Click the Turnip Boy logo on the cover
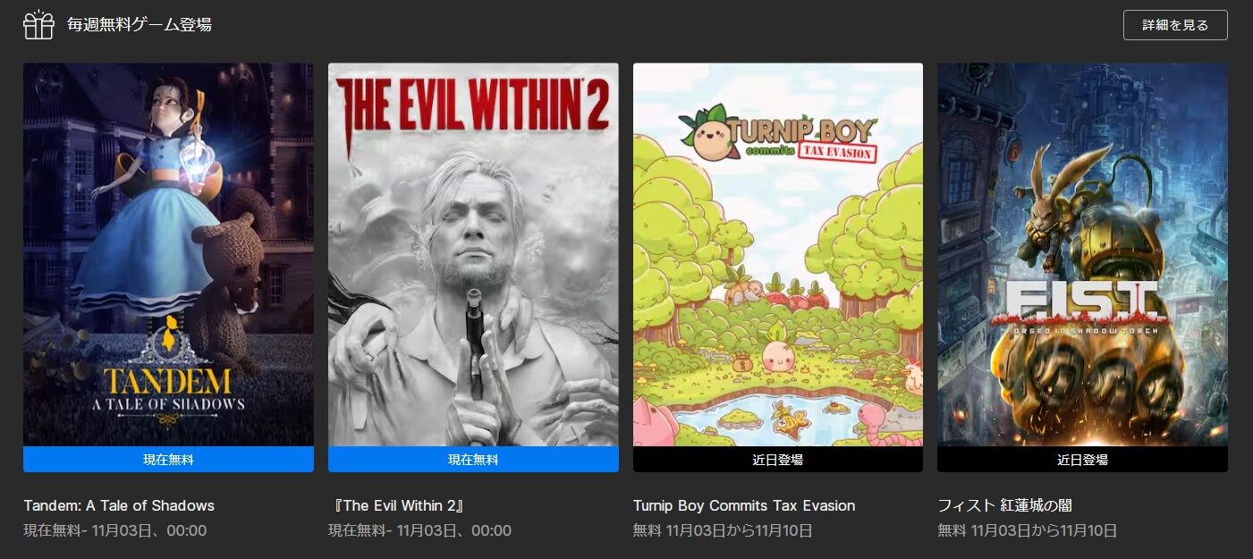Screen dimensions: 1253x559 776,138
